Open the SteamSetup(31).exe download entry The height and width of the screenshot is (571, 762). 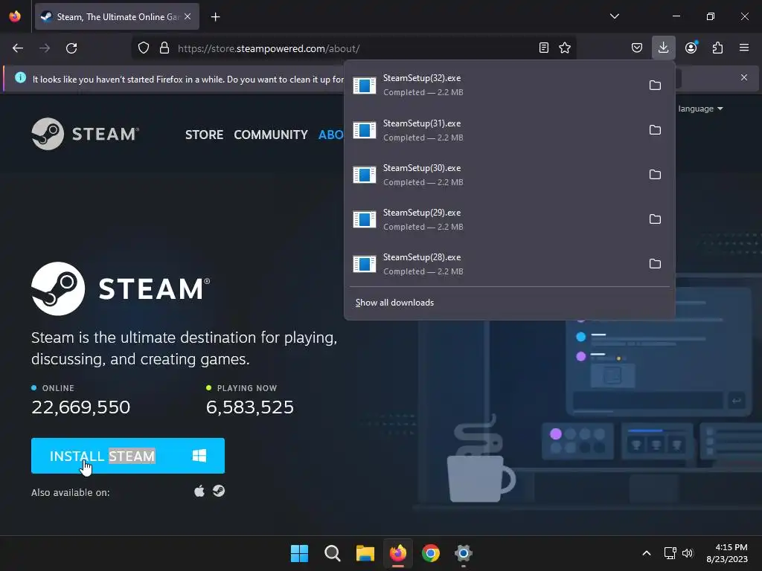tap(493, 130)
